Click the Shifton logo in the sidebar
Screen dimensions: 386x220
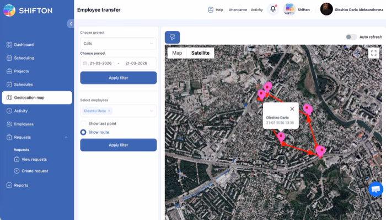click(x=28, y=11)
